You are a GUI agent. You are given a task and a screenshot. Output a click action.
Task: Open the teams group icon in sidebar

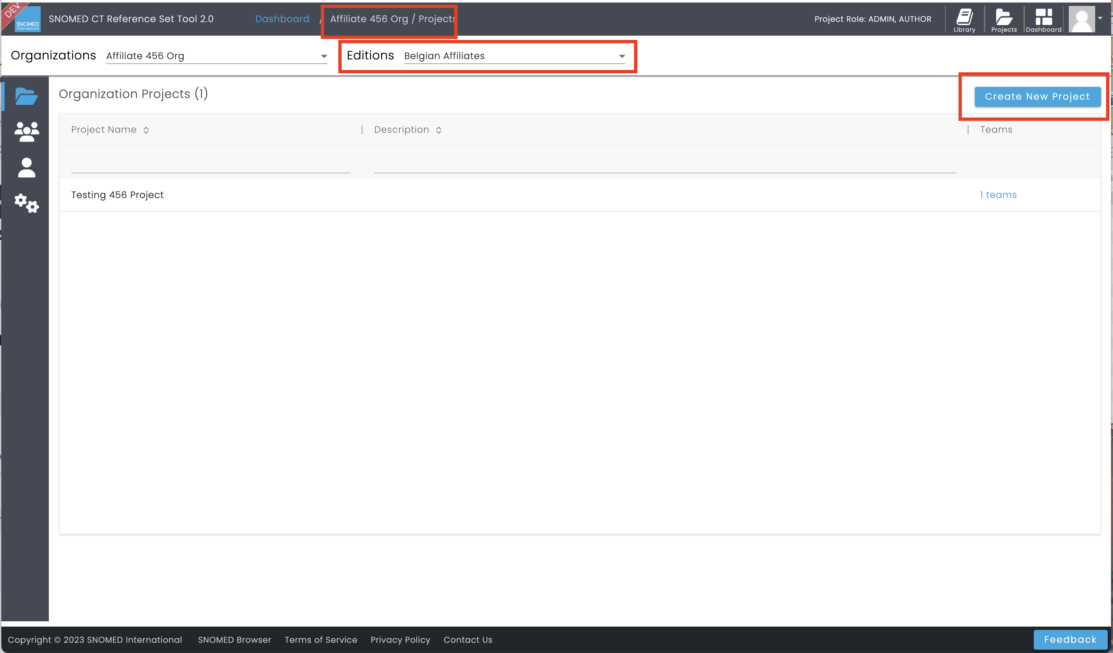pos(26,132)
